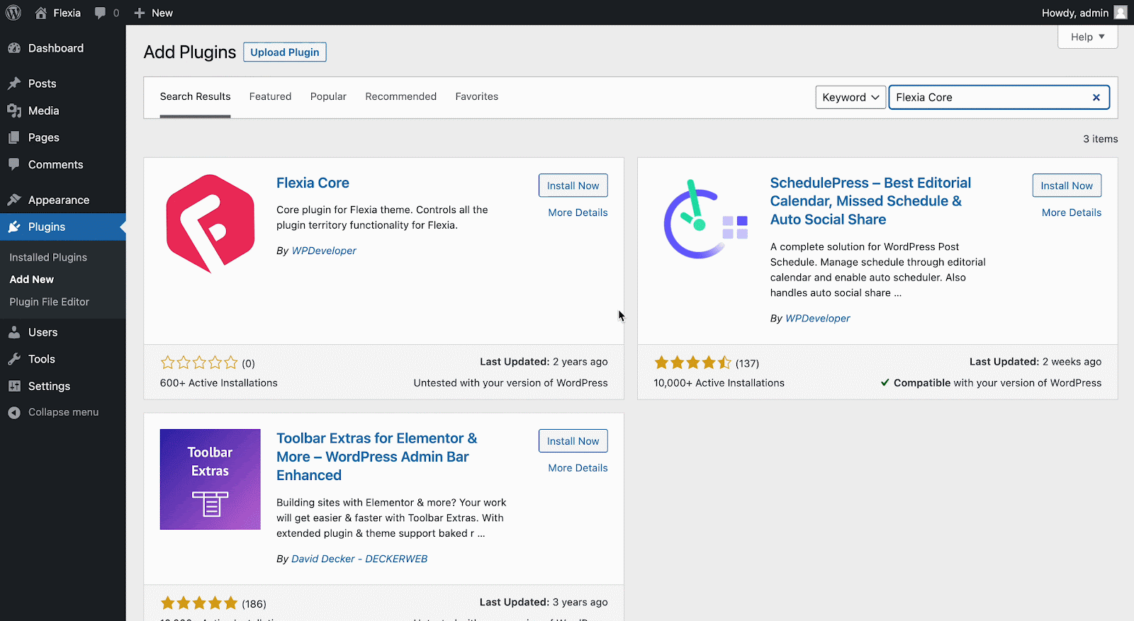Click the Users person icon

14,332
